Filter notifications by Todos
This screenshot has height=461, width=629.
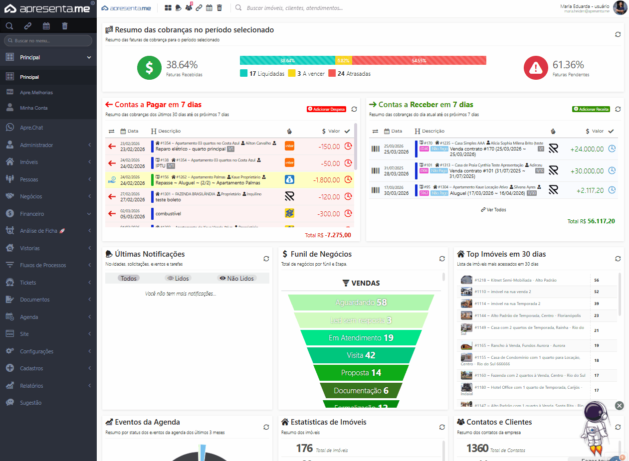[129, 278]
